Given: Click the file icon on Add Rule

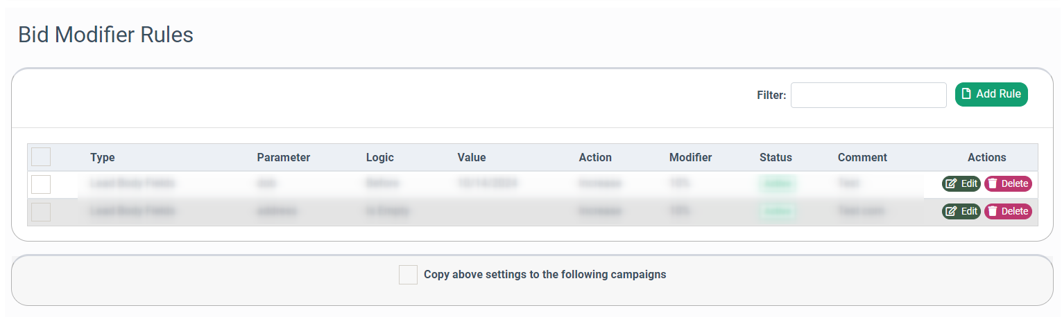Looking at the screenshot, I should tap(966, 94).
